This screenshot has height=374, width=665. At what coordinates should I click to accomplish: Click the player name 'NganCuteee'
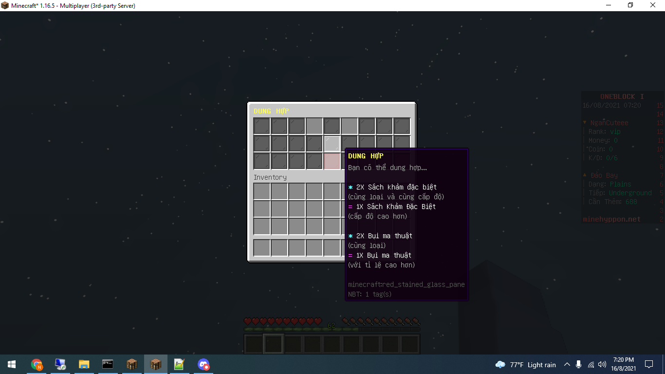pos(609,123)
